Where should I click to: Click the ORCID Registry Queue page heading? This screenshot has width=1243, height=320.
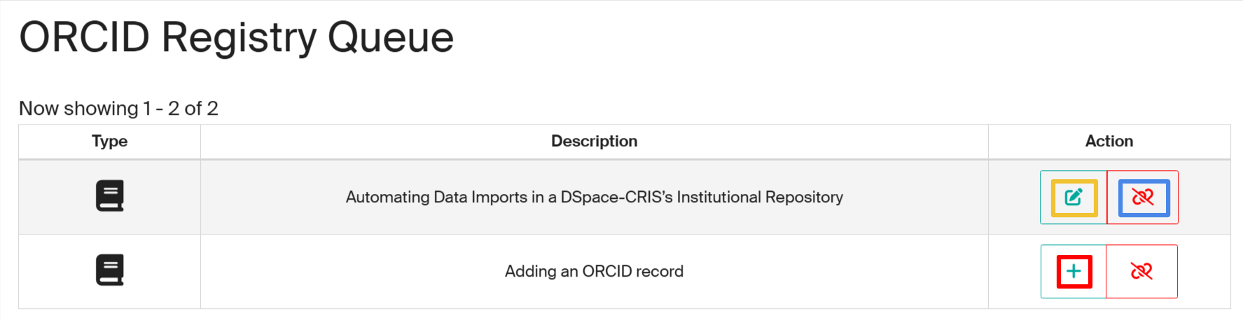click(236, 37)
